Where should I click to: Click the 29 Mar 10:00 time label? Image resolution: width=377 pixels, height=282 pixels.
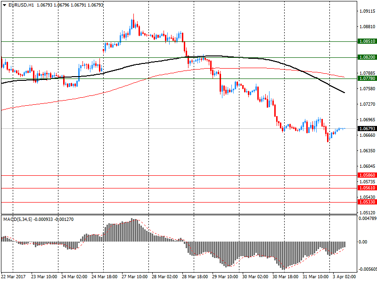[225, 277]
